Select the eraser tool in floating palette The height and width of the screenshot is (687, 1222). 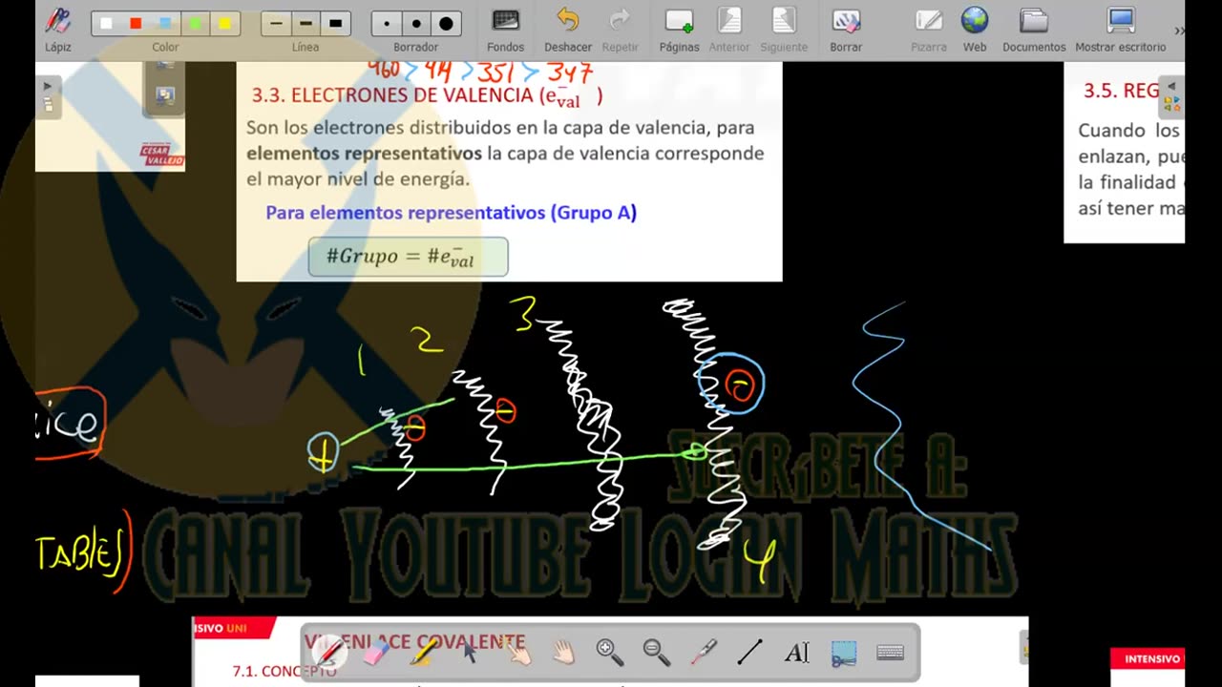pos(376,653)
